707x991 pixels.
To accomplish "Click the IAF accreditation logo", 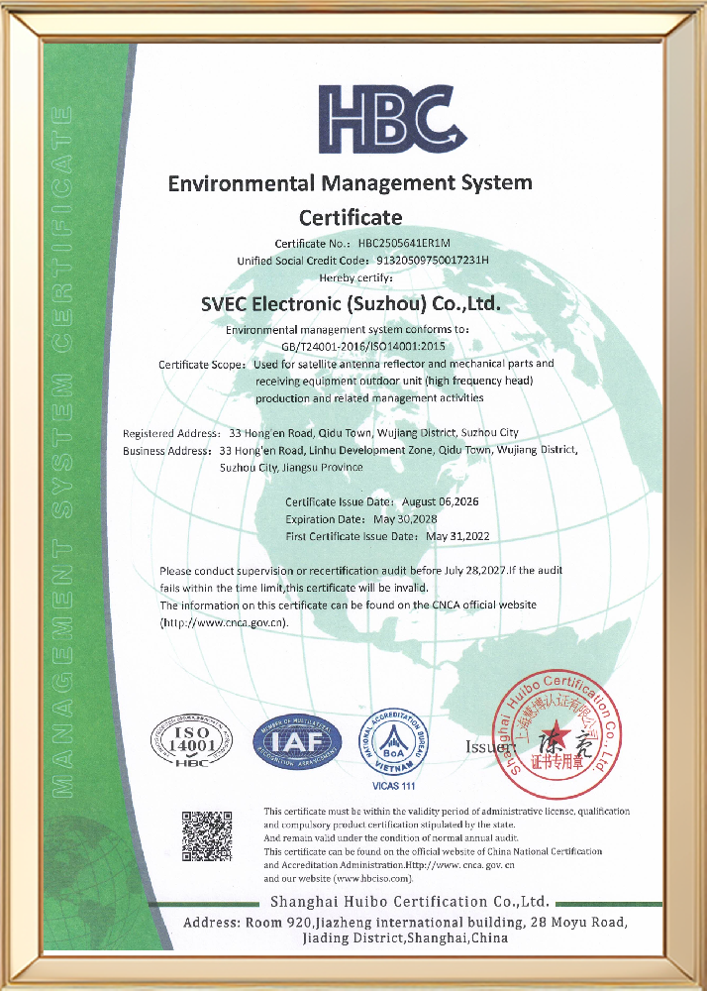I will [x=297, y=741].
